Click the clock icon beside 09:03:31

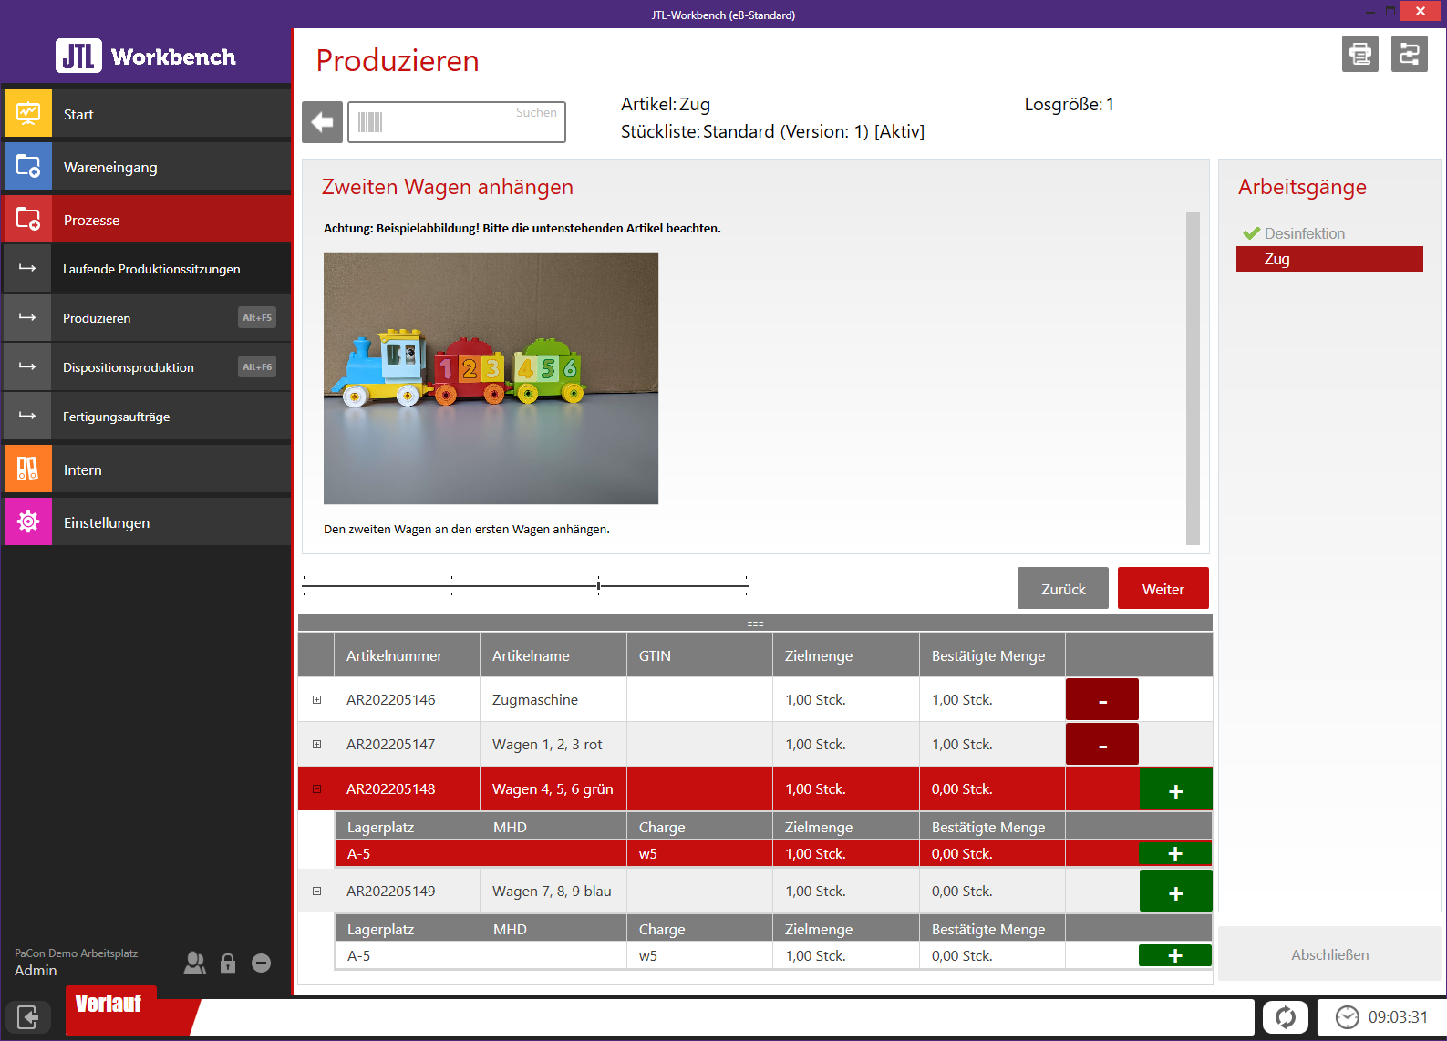point(1347,1016)
